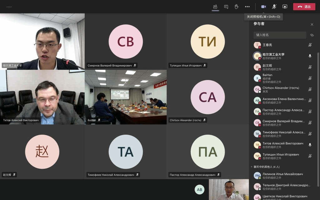The image size is (320, 200).
Task: Turn off the camera
Action: [263, 7]
